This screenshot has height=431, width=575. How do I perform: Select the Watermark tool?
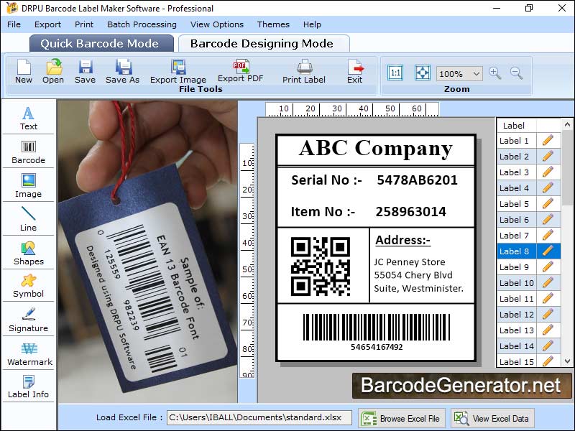[x=29, y=353]
